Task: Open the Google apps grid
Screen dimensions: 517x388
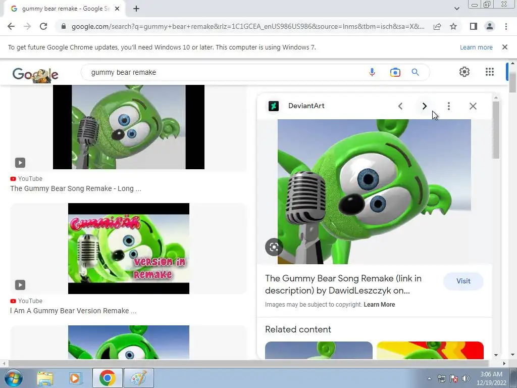Action: tap(490, 72)
